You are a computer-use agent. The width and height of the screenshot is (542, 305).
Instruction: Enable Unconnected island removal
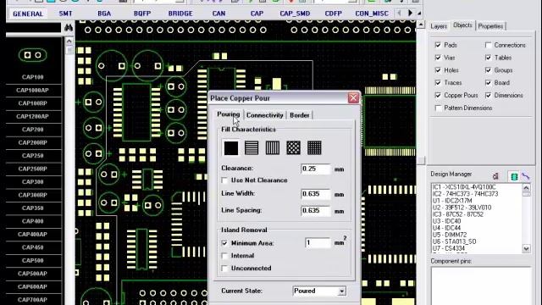tap(224, 269)
